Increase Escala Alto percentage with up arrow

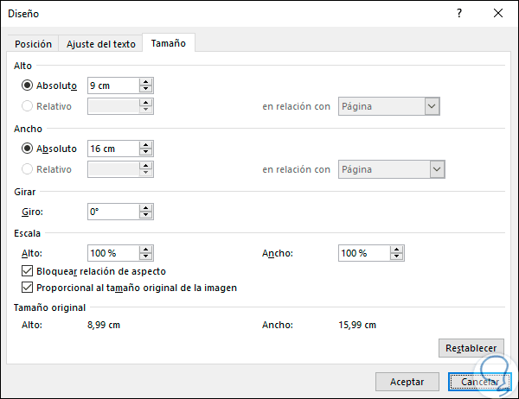point(146,250)
